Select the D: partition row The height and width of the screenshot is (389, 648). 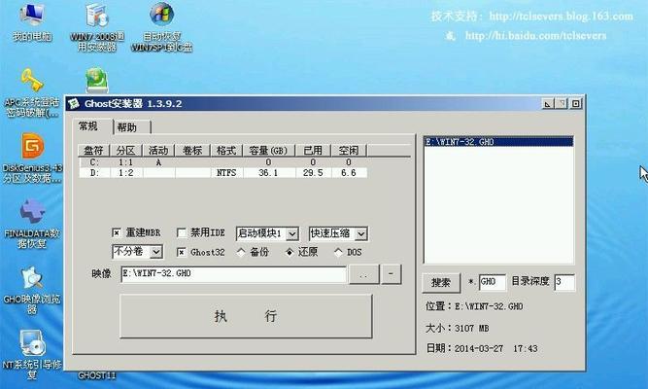[222, 172]
